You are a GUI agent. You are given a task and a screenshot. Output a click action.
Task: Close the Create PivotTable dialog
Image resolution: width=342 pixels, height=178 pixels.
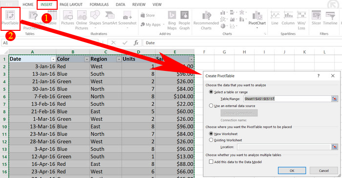tap(333, 76)
